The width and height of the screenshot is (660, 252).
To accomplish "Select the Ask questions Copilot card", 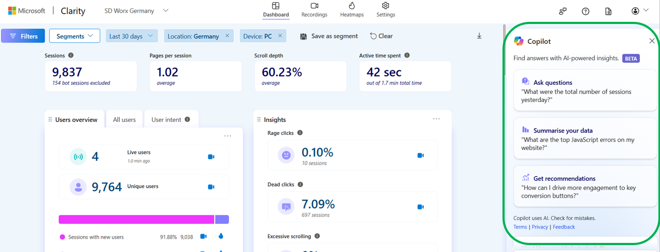I will click(585, 90).
